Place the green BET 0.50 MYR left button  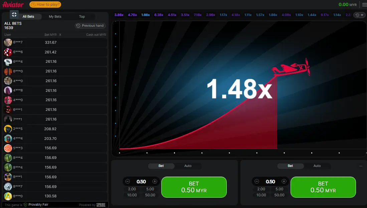194,187
